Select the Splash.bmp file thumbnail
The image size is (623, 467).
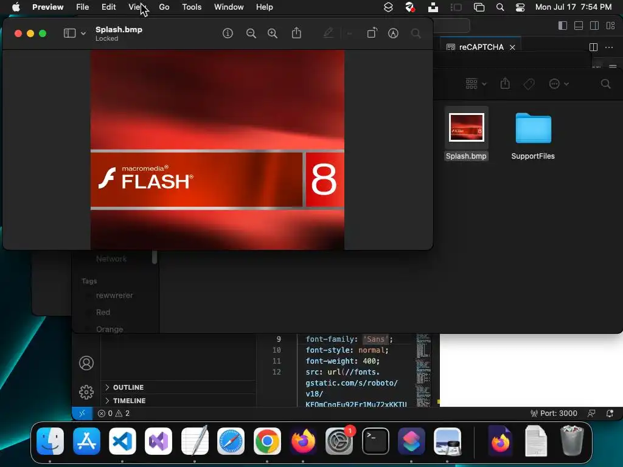[x=467, y=128]
